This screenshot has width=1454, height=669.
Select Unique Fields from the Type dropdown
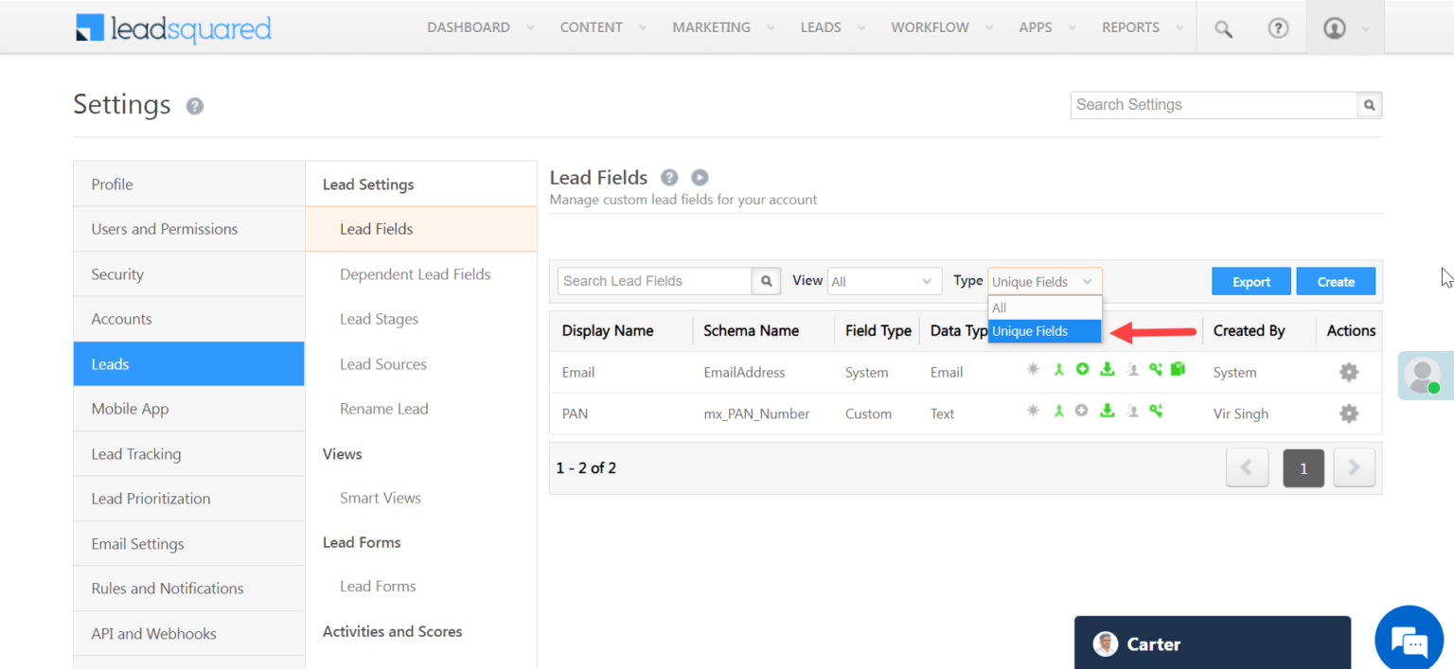pyautogui.click(x=1030, y=331)
